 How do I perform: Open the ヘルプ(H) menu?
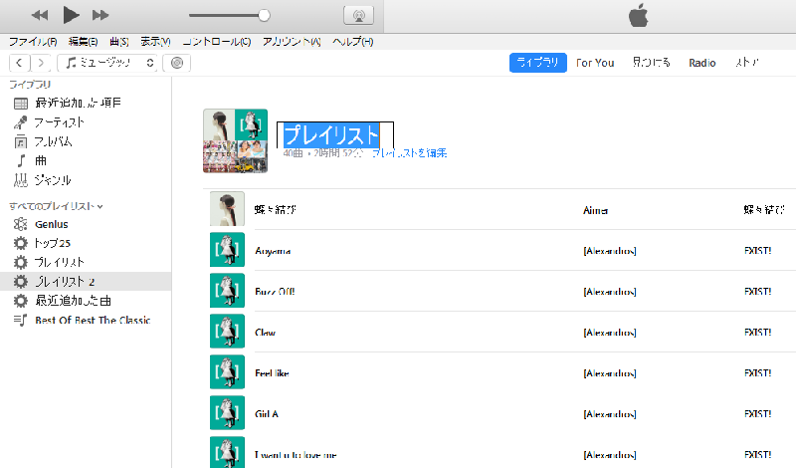point(353,42)
